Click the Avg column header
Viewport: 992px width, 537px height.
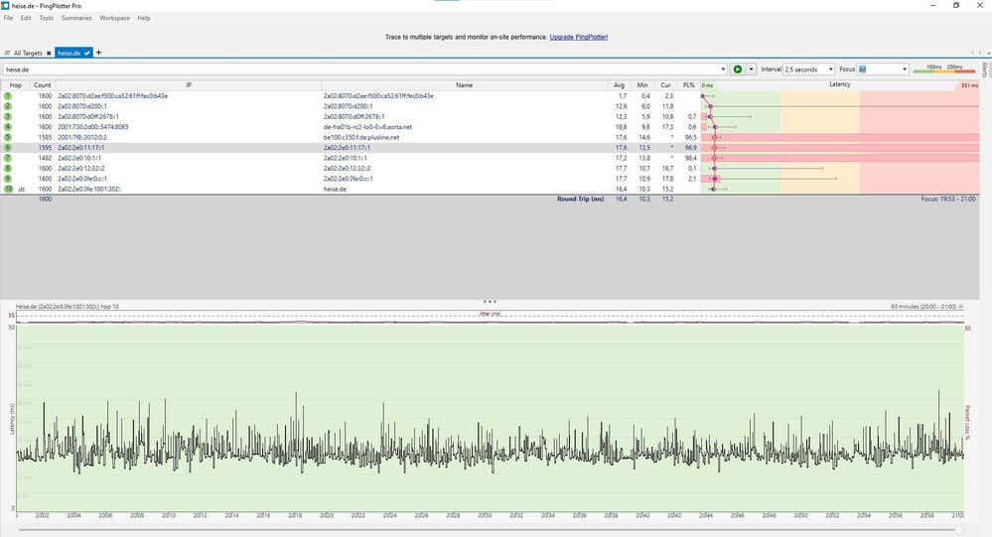620,84
